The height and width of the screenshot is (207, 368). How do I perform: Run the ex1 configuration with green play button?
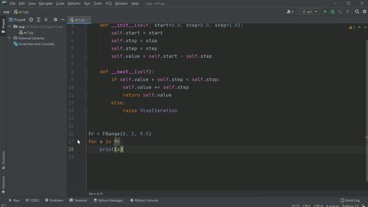pos(325,11)
